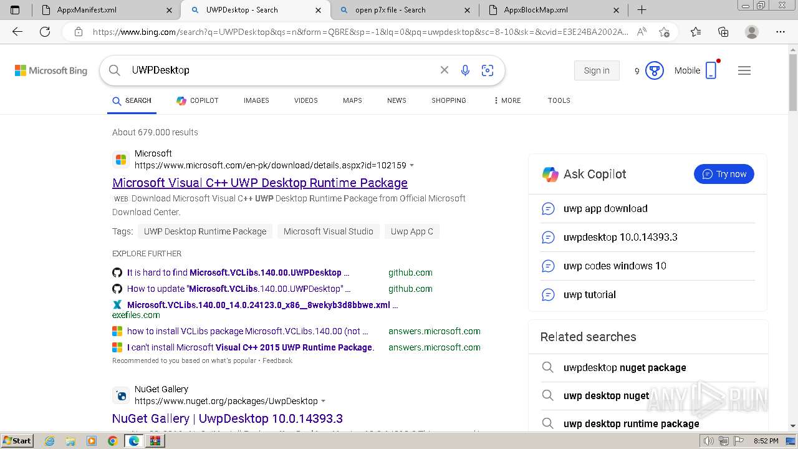
Task: Open media player taskbar icon
Action: pyautogui.click(x=92, y=441)
